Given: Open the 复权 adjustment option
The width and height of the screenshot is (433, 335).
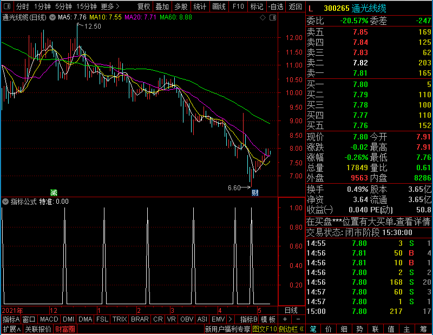Looking at the screenshot, I should coord(143,6).
